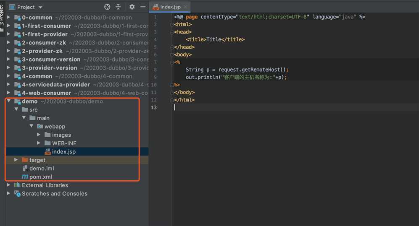Screen dimensions: 419x226
Task: Expand the target folder
Action: 16,160
